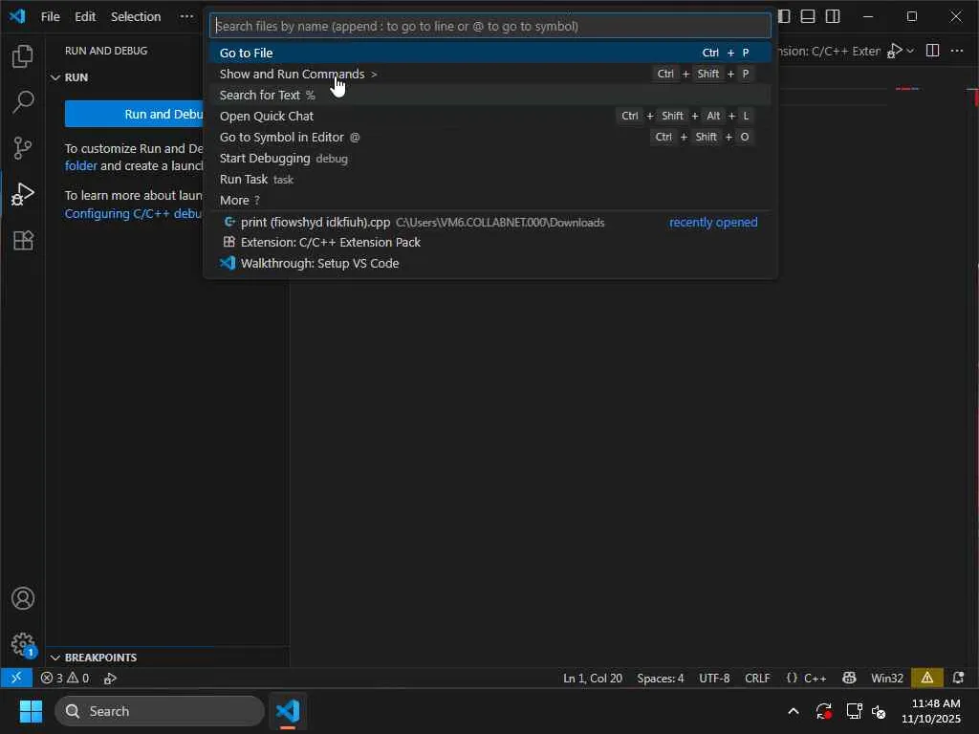This screenshot has height=734, width=979.
Task: Select the CRLF end of line sequence
Action: [757, 678]
